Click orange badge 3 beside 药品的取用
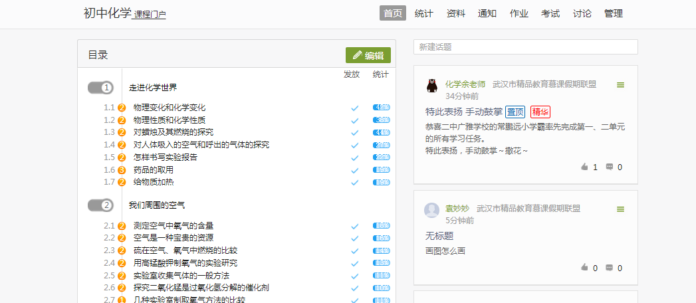696x303 pixels. tap(122, 170)
